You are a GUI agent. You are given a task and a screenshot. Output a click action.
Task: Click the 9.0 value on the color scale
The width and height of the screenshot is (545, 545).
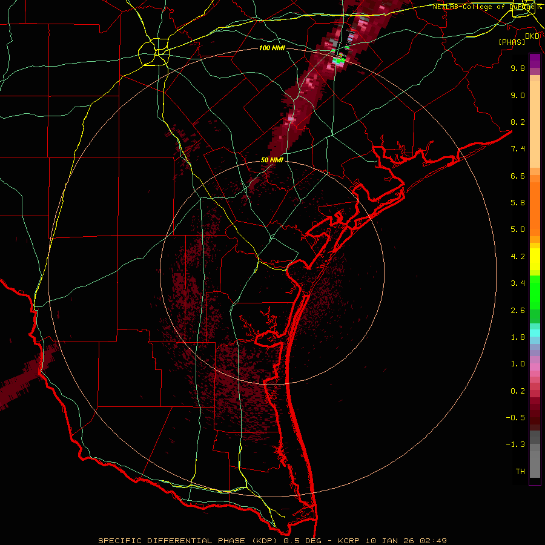518,95
